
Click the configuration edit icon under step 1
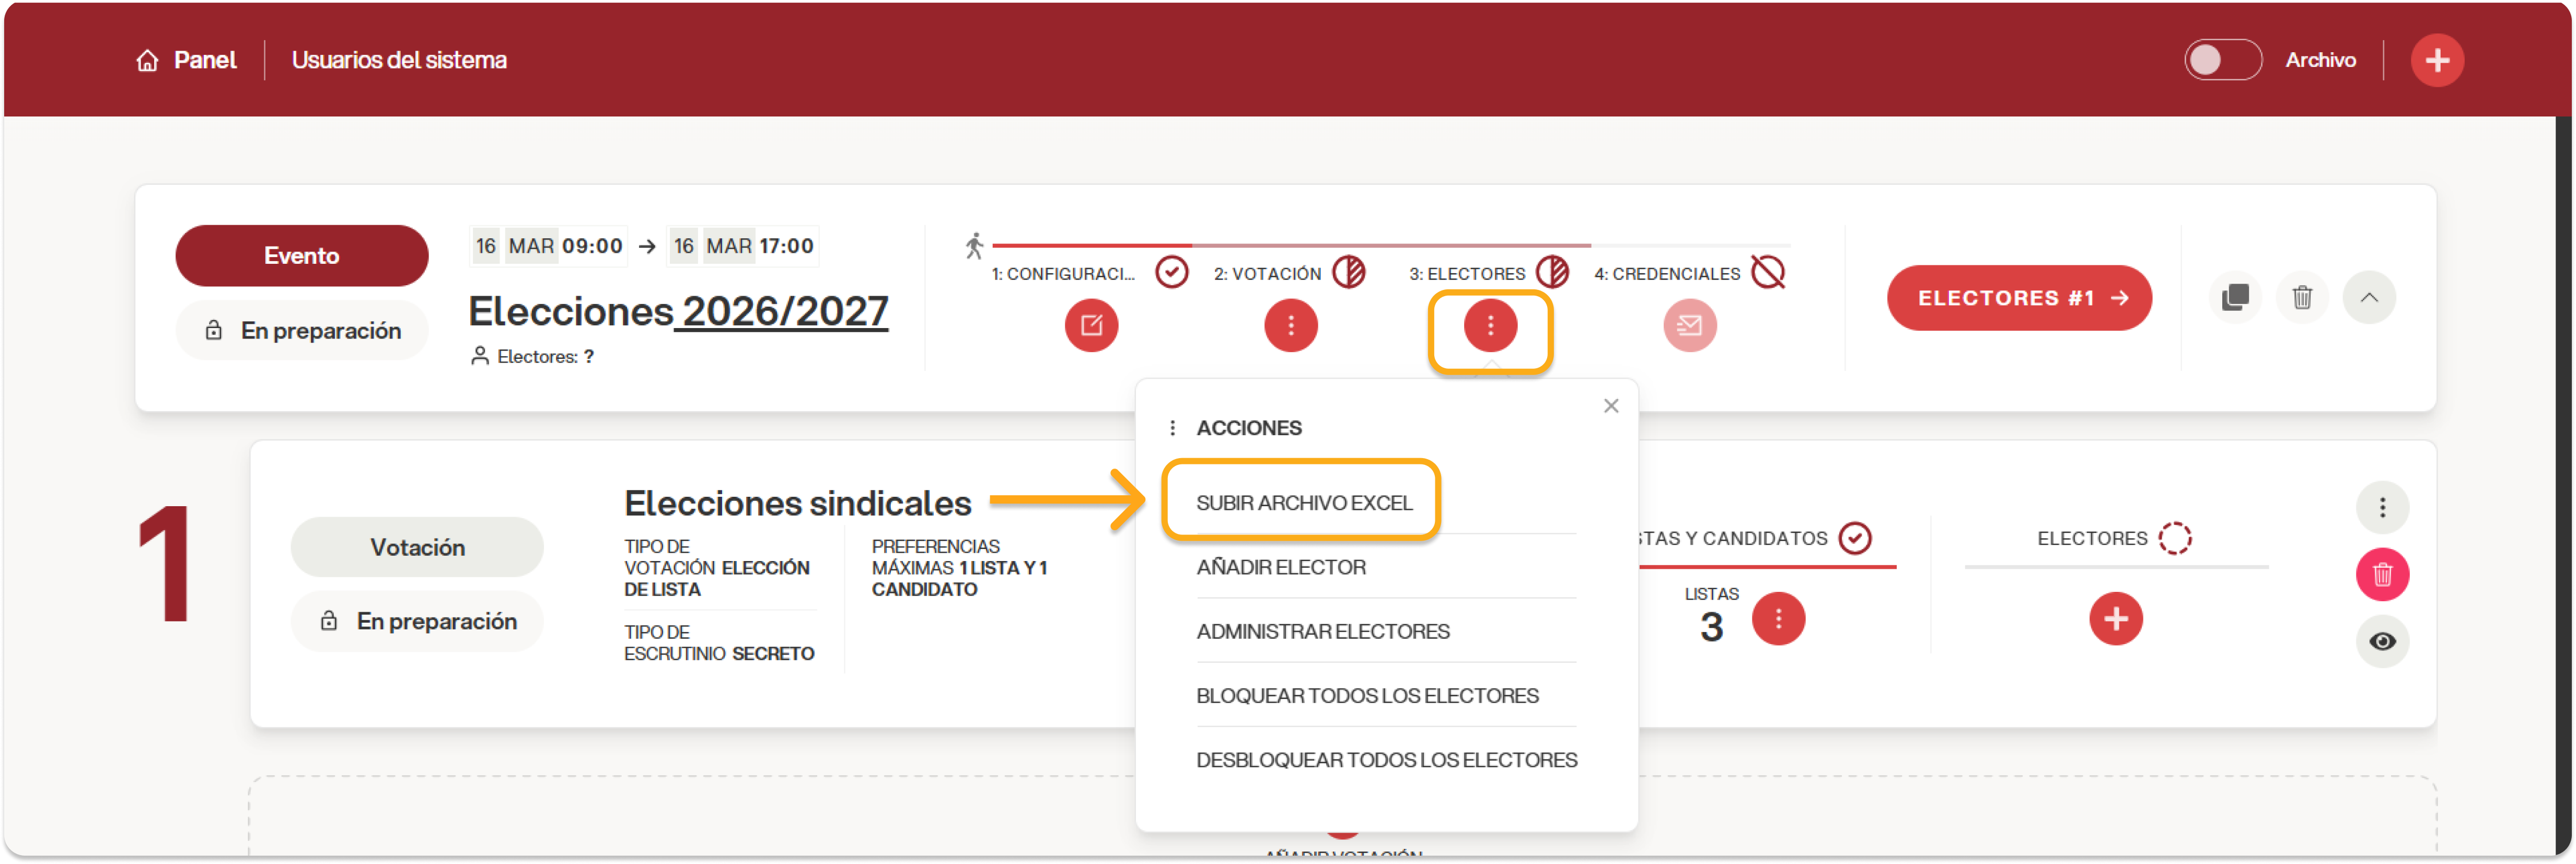point(1091,325)
